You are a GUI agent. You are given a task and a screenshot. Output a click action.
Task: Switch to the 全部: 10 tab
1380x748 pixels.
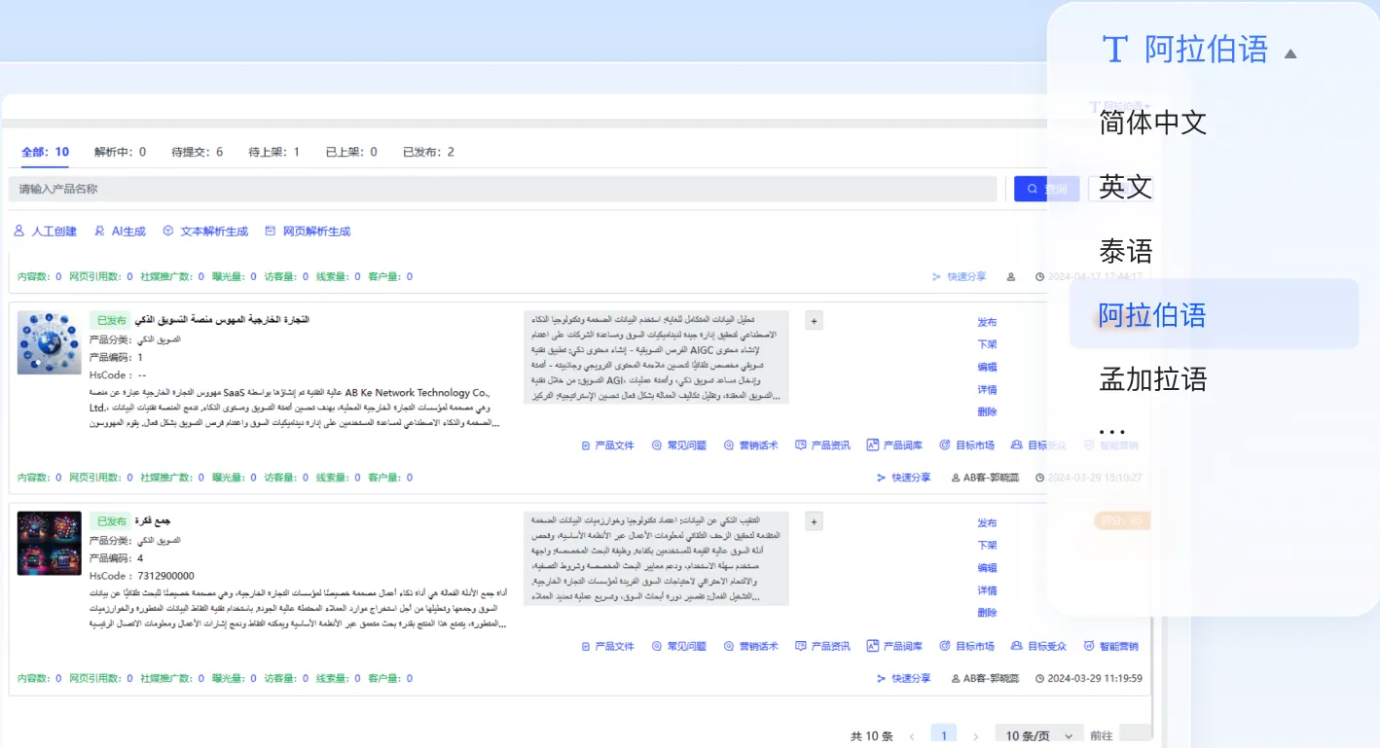(x=46, y=152)
